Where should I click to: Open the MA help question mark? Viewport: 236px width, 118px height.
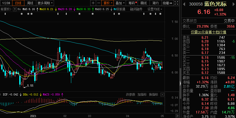coord(15,9)
